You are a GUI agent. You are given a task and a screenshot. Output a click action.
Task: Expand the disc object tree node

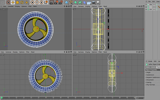146,5
